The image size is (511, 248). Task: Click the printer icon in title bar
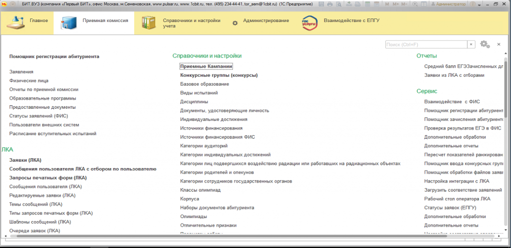[x=330, y=4]
